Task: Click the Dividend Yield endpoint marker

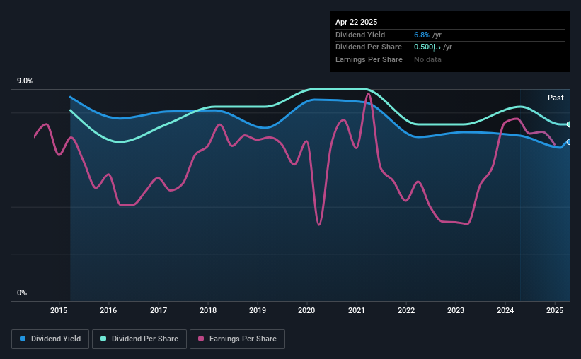Action: [568, 142]
